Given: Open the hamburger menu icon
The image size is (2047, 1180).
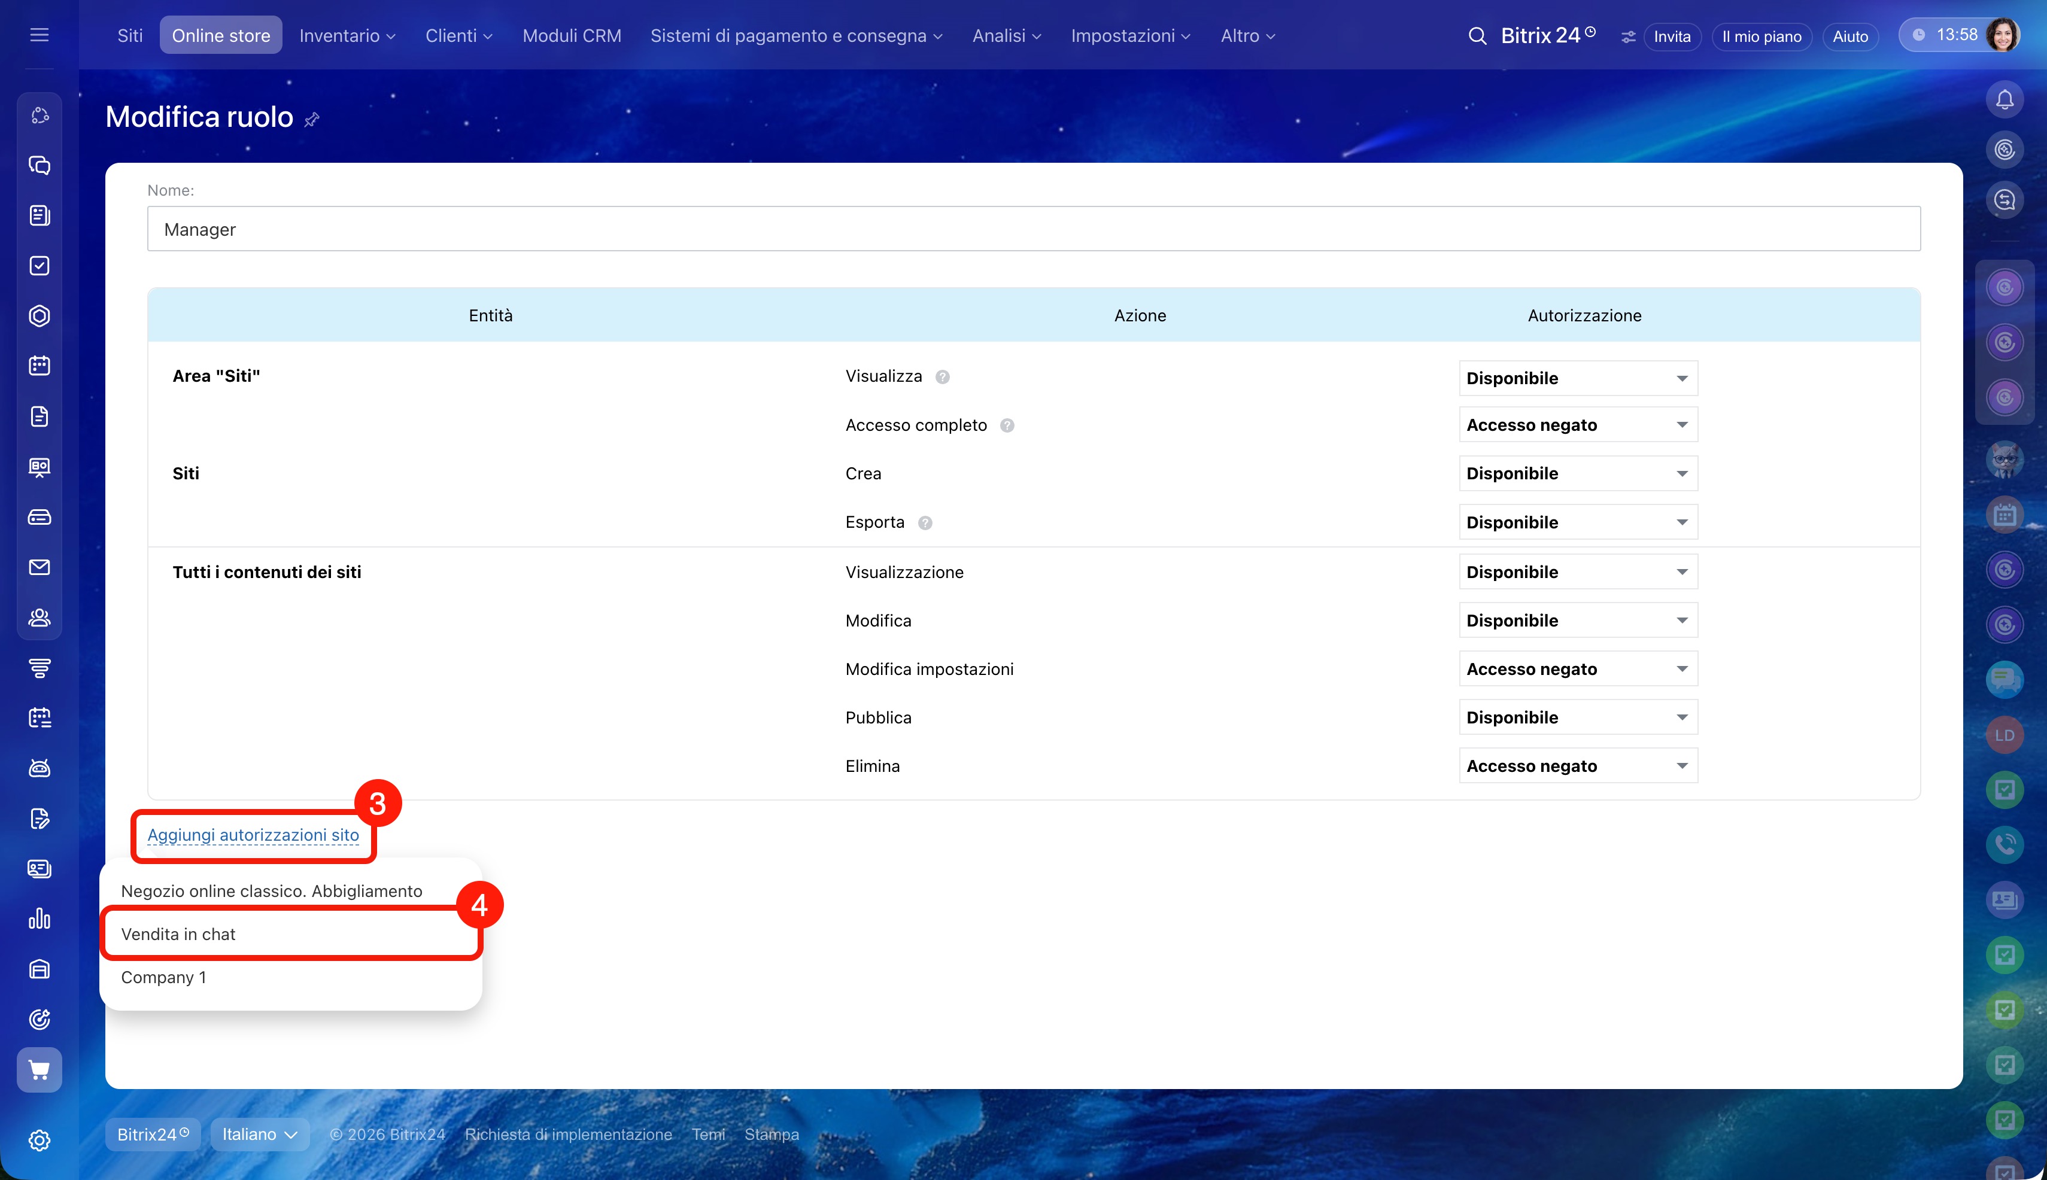Looking at the screenshot, I should [x=39, y=35].
